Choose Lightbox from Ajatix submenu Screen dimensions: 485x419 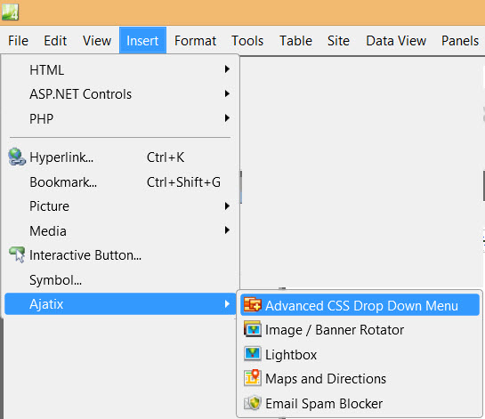pyautogui.click(x=360, y=354)
